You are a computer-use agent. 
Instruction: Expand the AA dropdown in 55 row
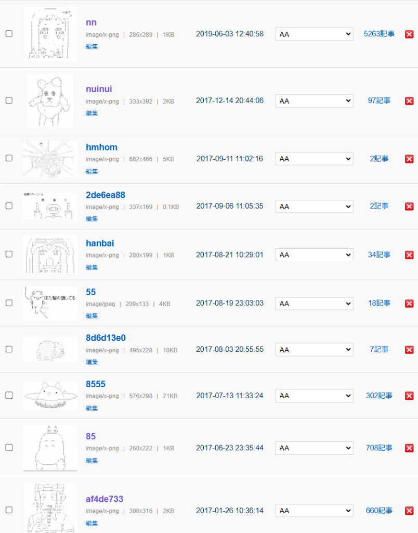click(314, 303)
